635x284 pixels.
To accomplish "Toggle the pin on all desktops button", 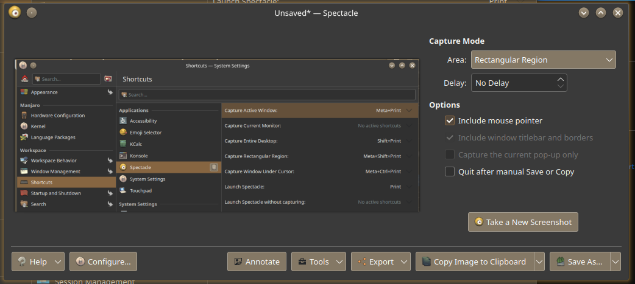I will coord(32,13).
